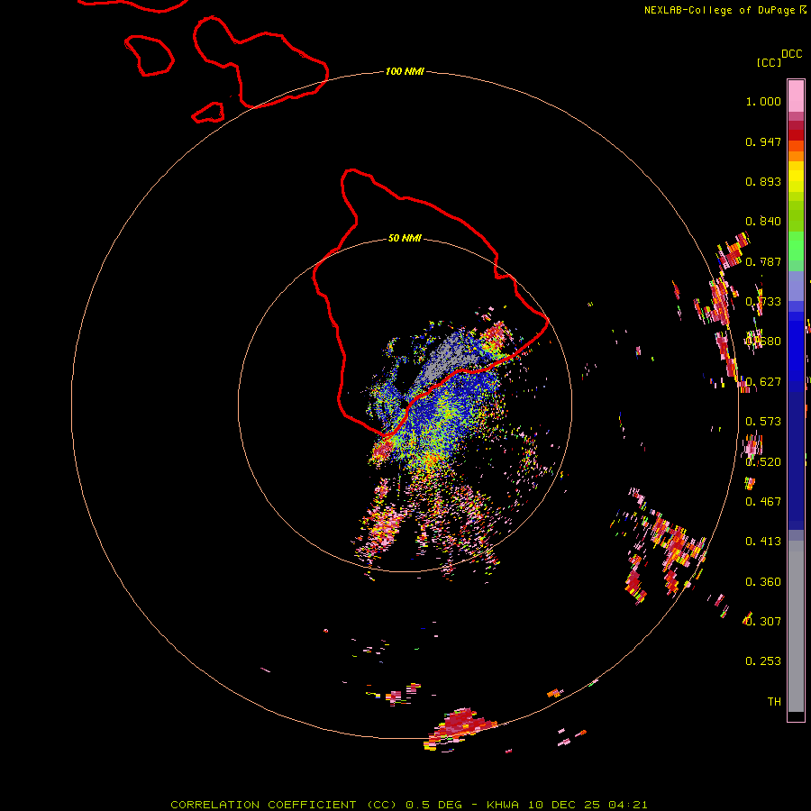
Task: Select the 0.680 legend value
Action: click(x=763, y=342)
